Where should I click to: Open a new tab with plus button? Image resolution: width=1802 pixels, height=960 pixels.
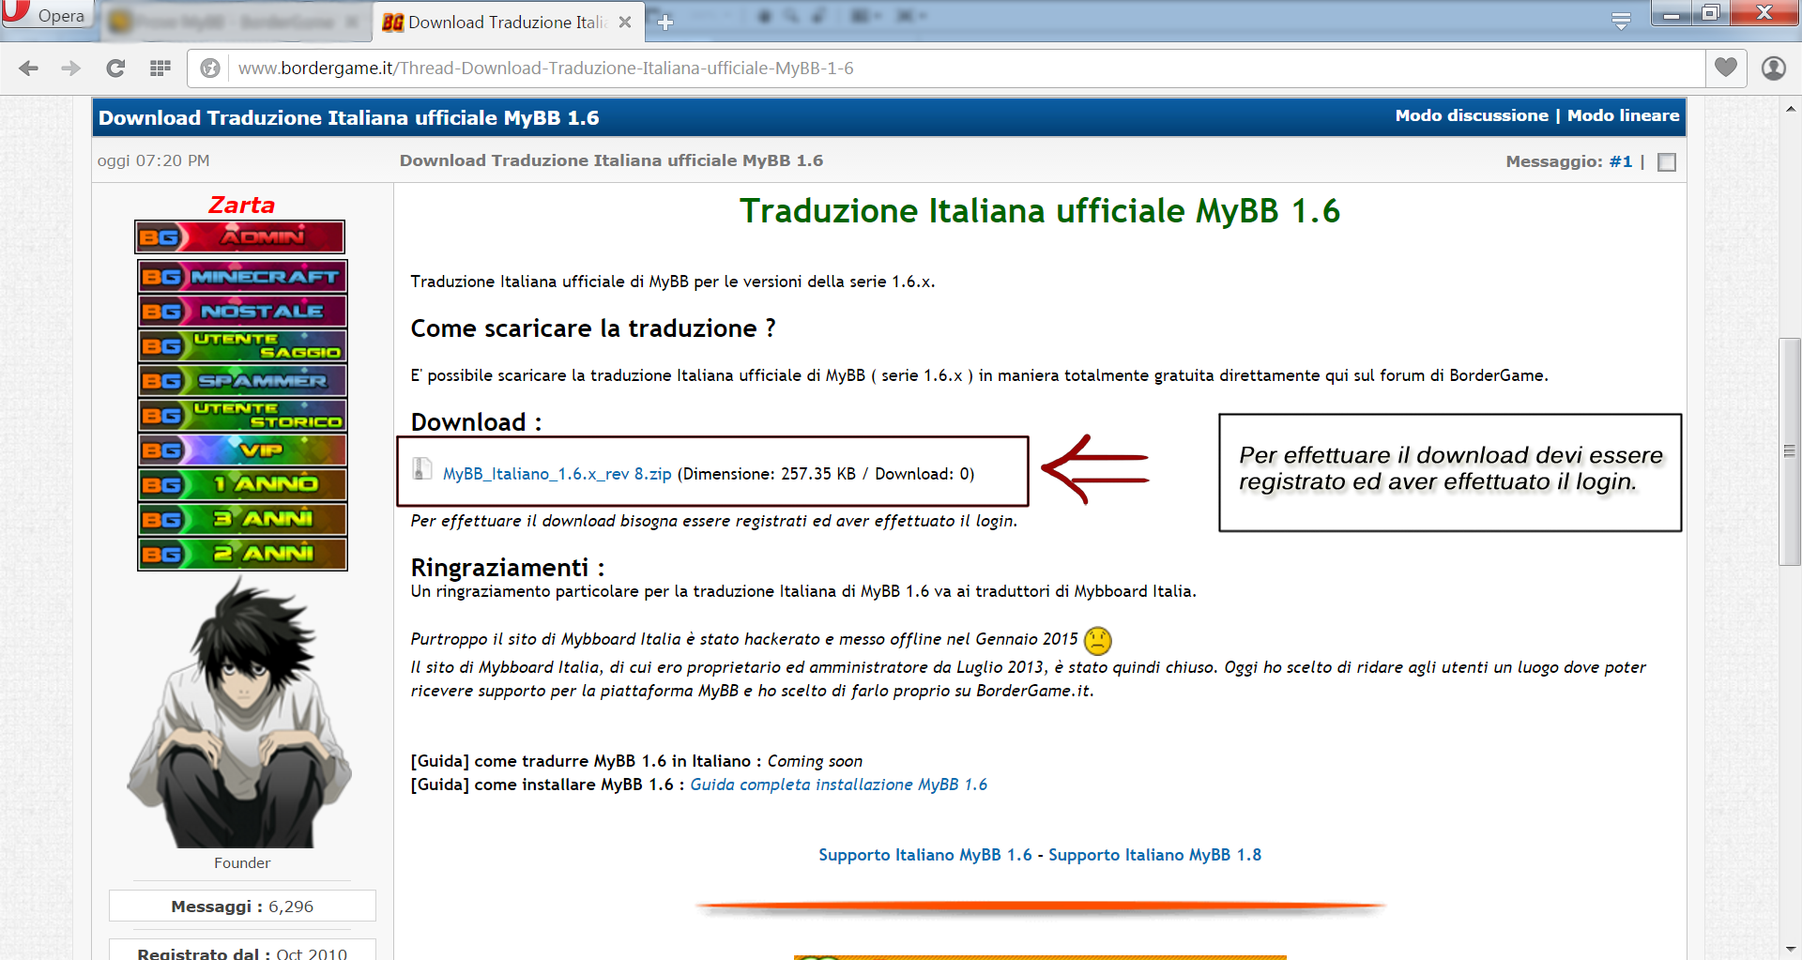point(664,22)
